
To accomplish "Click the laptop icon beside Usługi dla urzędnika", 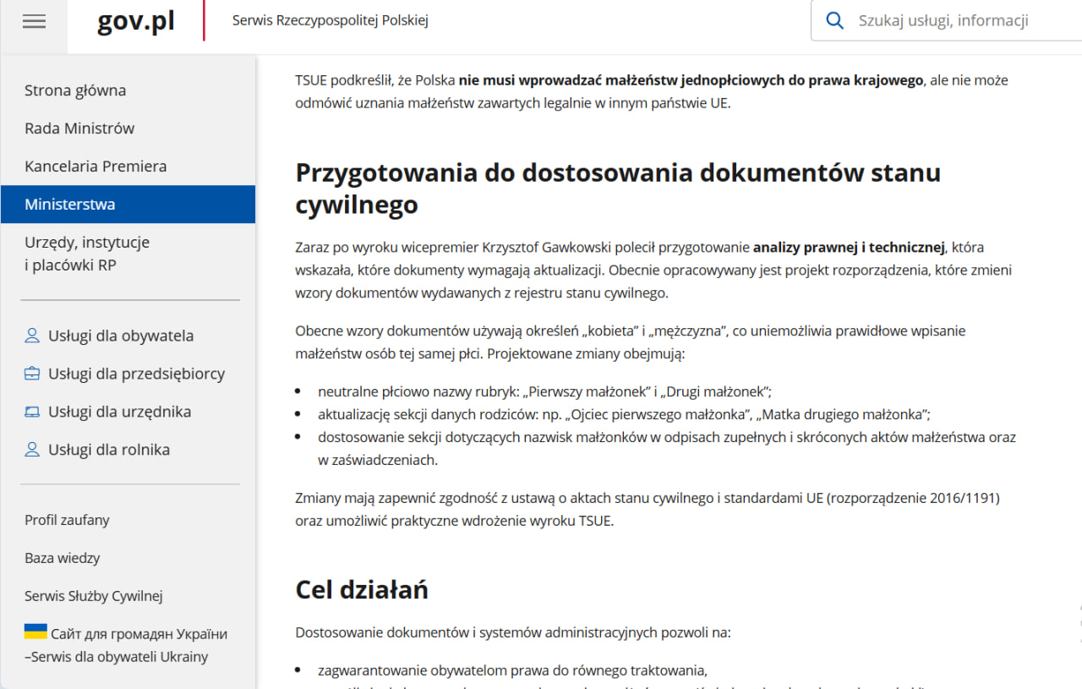I will click(32, 412).
